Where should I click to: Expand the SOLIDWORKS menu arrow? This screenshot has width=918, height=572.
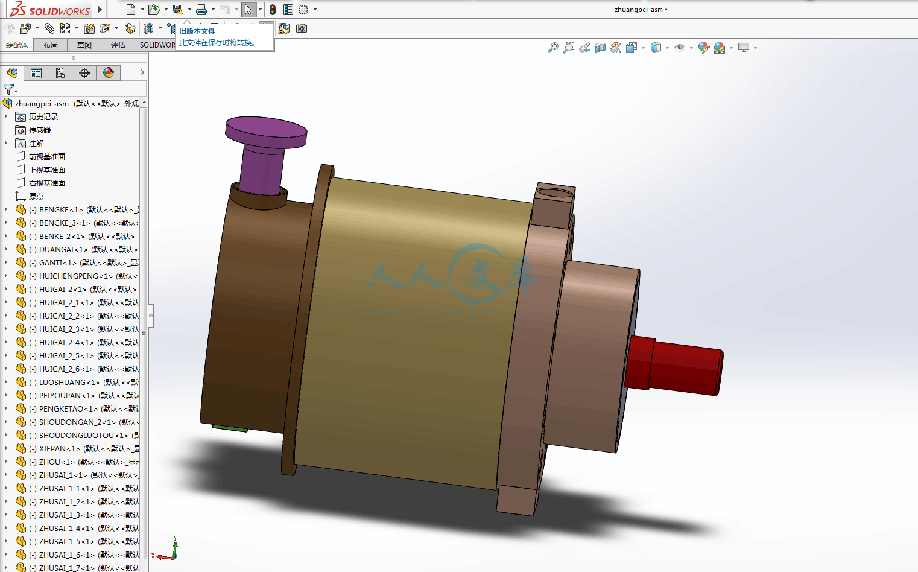pos(100,10)
